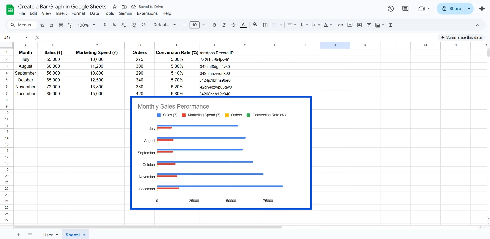Toggle bold formatting
The width and height of the screenshot is (490, 239).
[x=215, y=25]
